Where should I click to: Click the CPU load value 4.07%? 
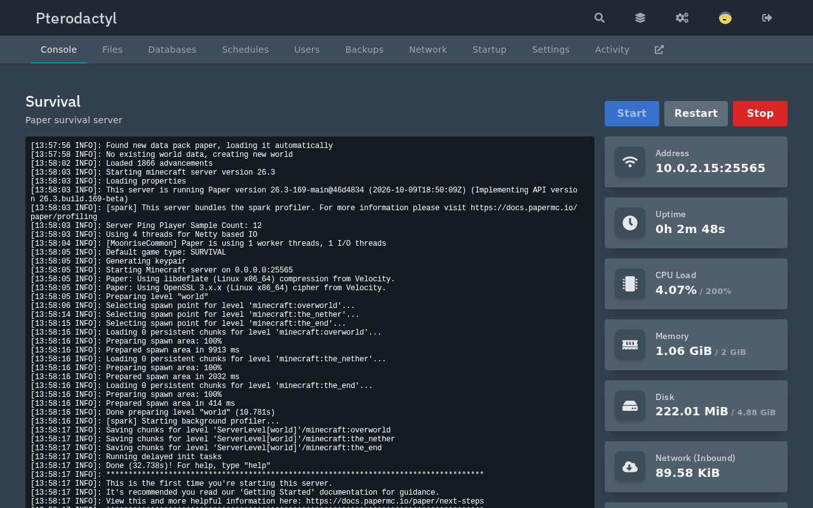click(676, 290)
